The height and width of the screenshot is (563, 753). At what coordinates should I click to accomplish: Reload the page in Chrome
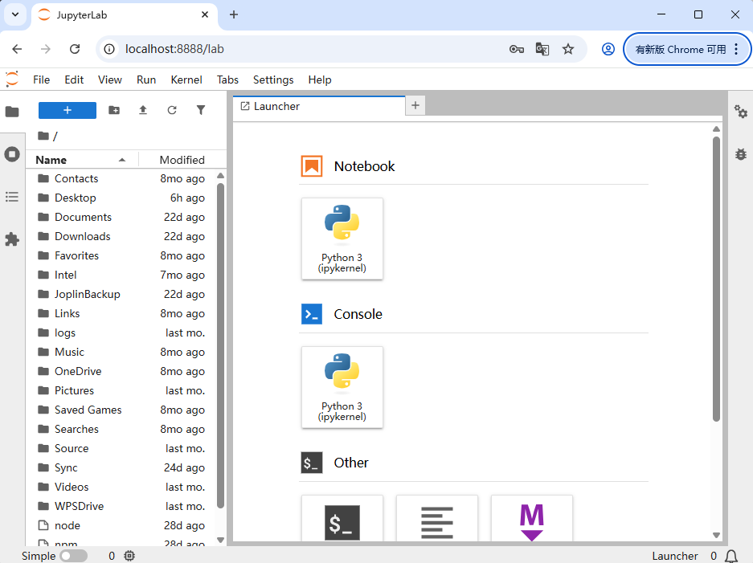point(75,49)
